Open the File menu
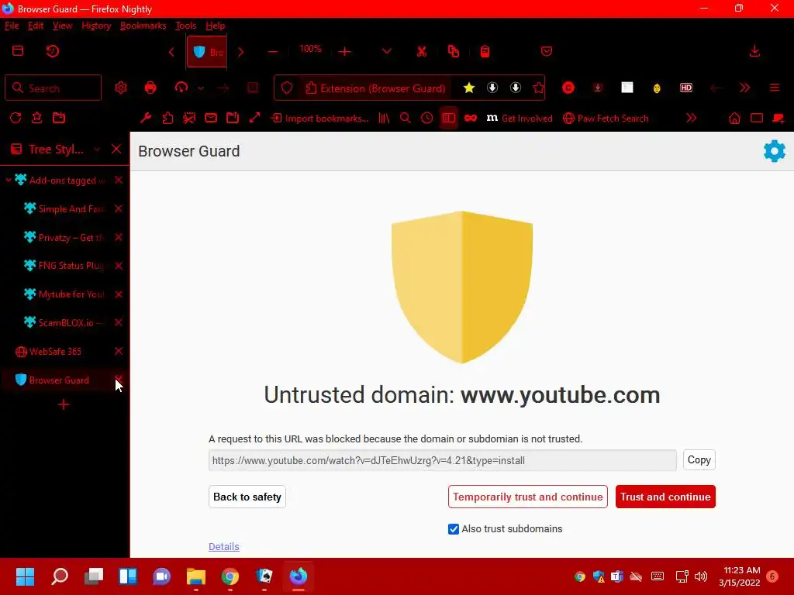The width and height of the screenshot is (794, 595). coord(12,26)
